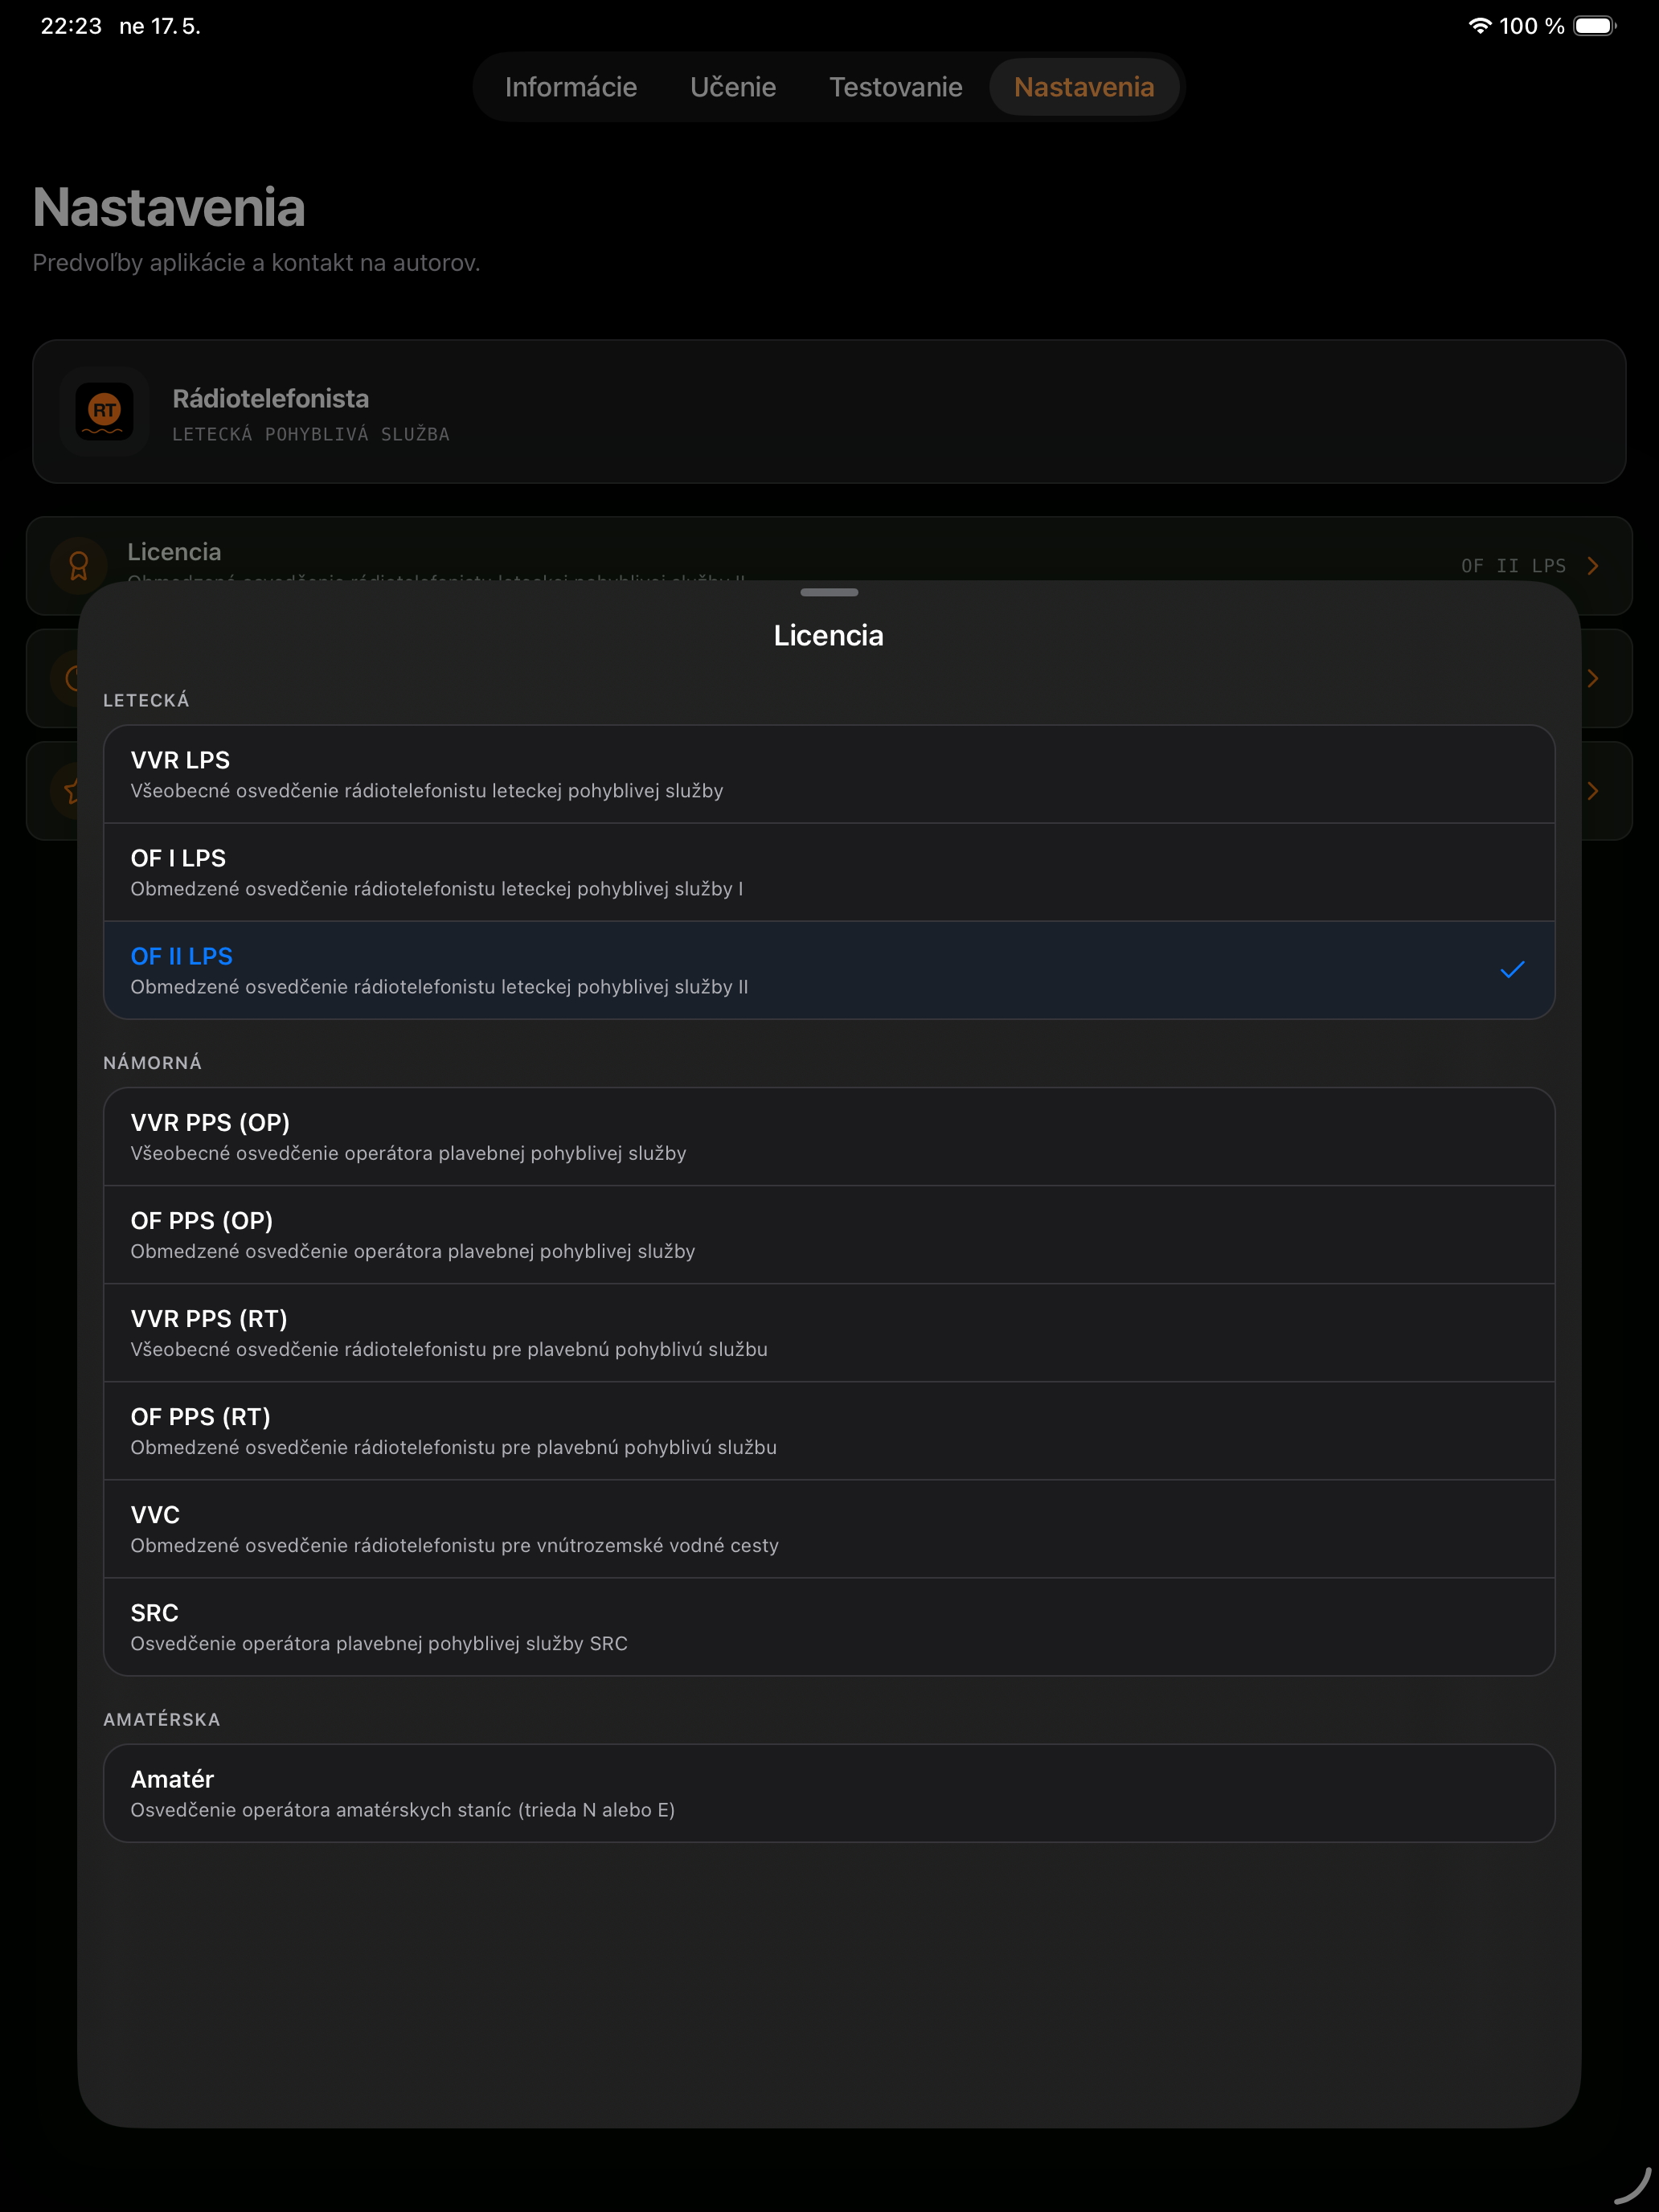
Task: Pick the OF PPS (OP) licence
Action: point(829,1235)
